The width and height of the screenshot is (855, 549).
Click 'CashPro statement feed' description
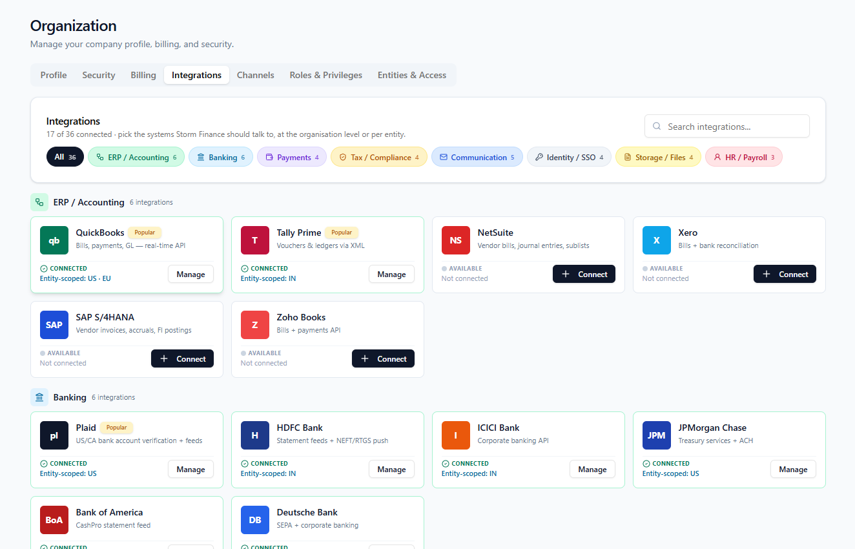[x=114, y=525]
